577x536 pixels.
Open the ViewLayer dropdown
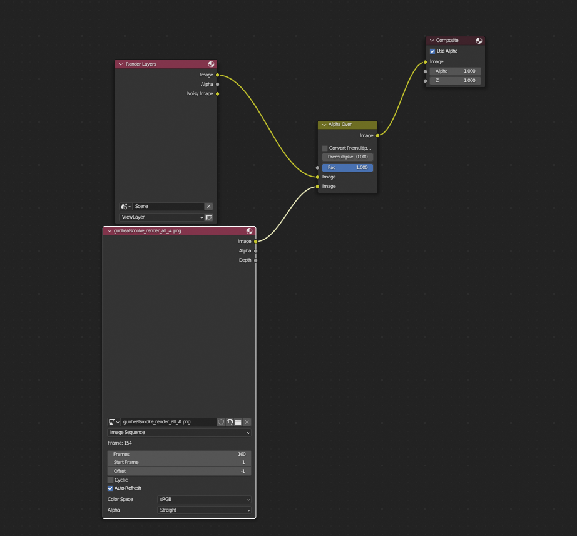161,217
